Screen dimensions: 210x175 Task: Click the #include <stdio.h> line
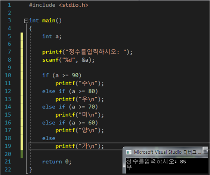59,5
